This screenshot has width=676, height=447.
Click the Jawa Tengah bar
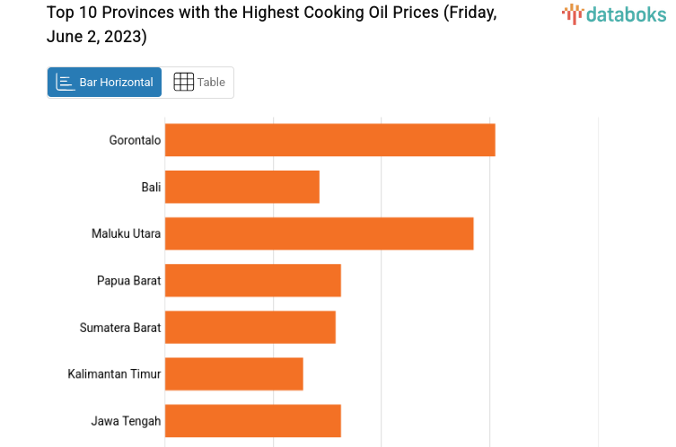click(x=253, y=420)
